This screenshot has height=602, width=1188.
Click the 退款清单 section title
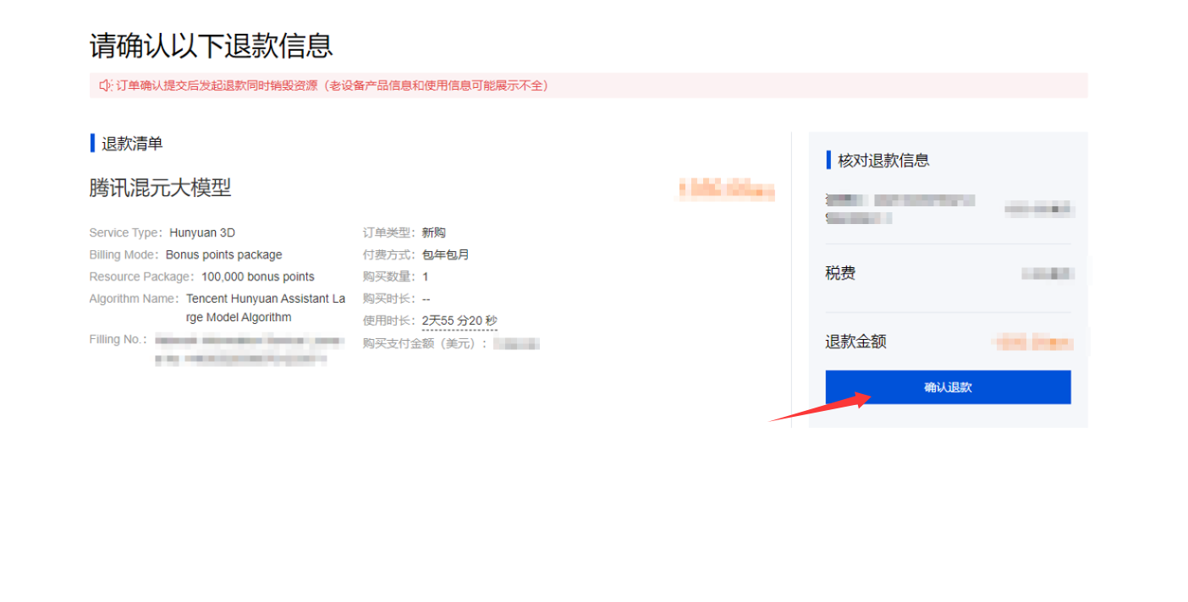(x=132, y=144)
